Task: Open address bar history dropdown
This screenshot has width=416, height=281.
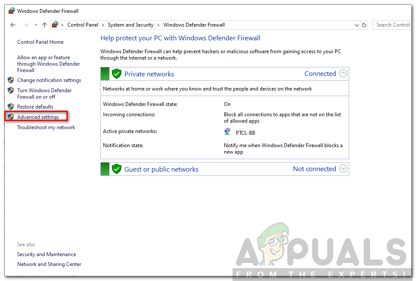Action: tap(356, 25)
